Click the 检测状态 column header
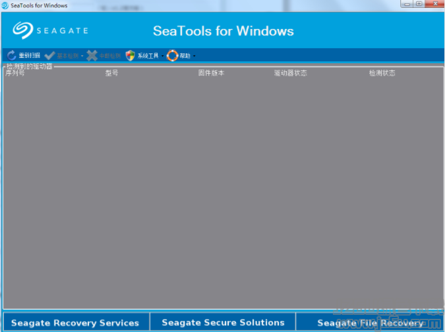The height and width of the screenshot is (332, 445). (x=382, y=73)
